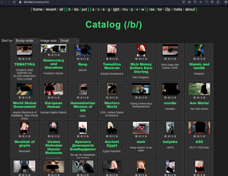
Task: Open the p board link
Action: (x=132, y=9)
